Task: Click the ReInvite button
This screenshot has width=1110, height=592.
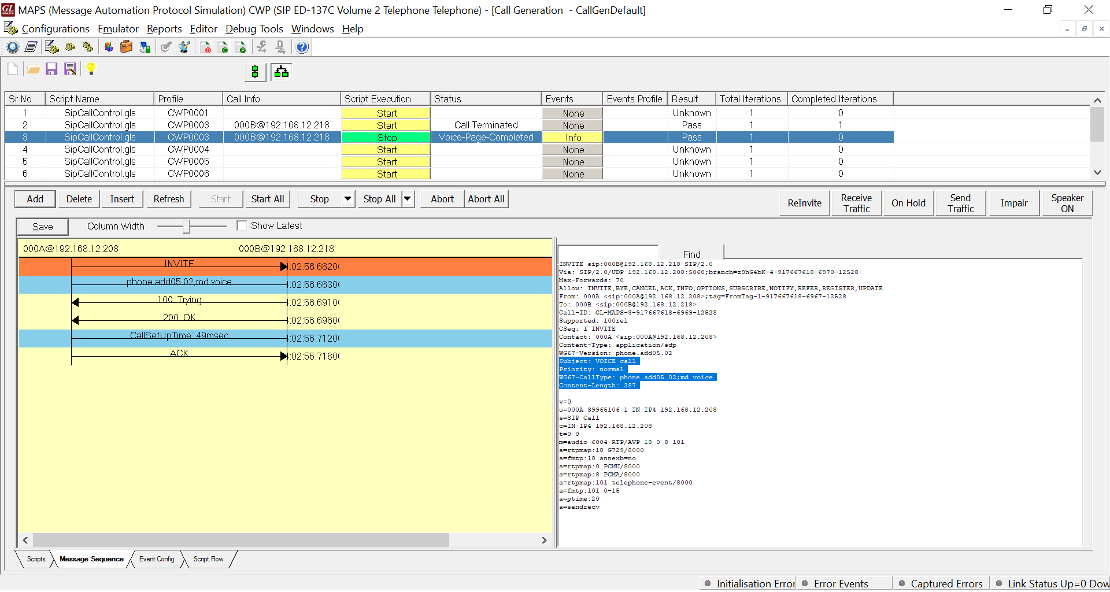Action: [805, 203]
